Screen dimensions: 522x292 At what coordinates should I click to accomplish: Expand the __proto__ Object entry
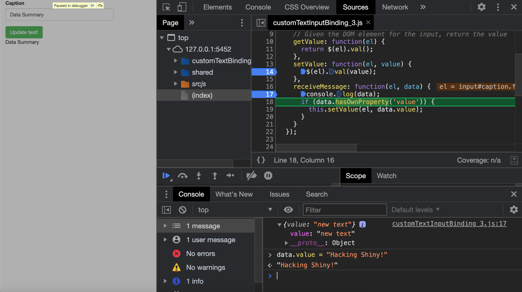coord(286,243)
